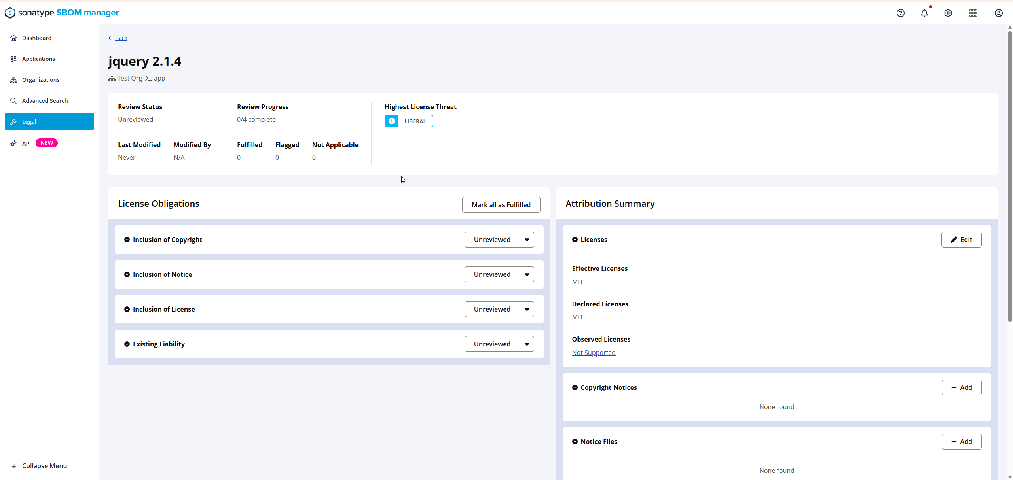Click the app terminal prompt icon
Viewport: 1013px width, 480px height.
(149, 79)
